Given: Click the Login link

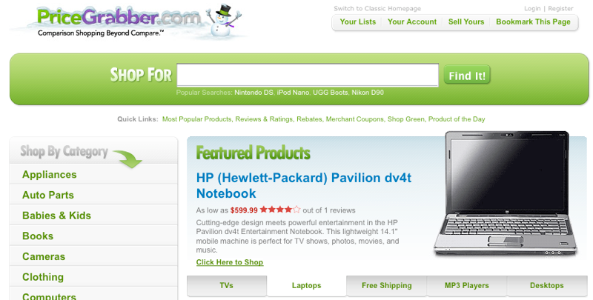Looking at the screenshot, I should click(532, 8).
